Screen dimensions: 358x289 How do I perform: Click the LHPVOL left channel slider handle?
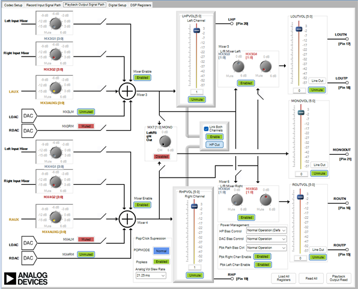(x=196, y=30)
